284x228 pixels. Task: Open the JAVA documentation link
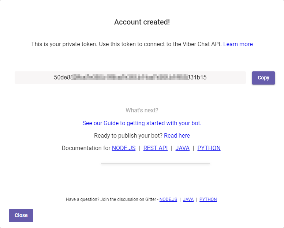pos(182,148)
